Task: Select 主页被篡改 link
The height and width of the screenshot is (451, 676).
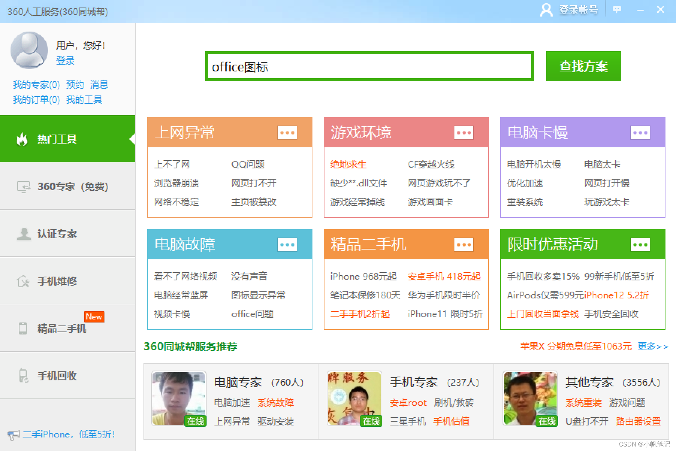Action: point(254,202)
